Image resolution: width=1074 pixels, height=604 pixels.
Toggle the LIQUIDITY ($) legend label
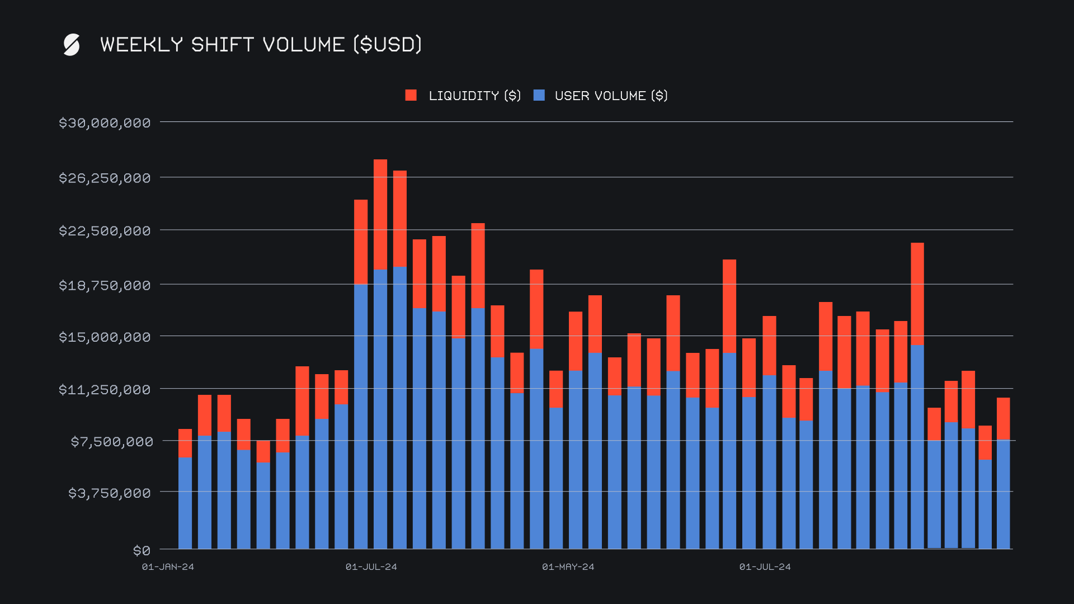(x=474, y=96)
